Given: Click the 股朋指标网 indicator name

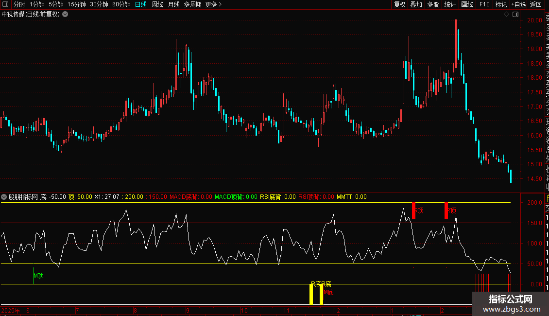Looking at the screenshot, I should click(x=23, y=197).
